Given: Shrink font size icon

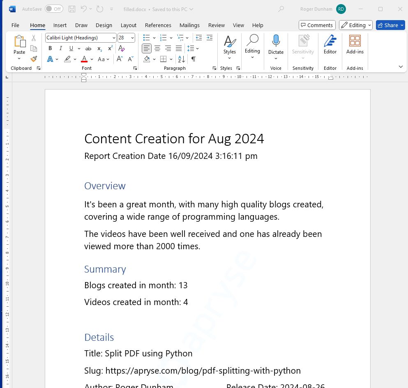Looking at the screenshot, I should pyautogui.click(x=131, y=59).
